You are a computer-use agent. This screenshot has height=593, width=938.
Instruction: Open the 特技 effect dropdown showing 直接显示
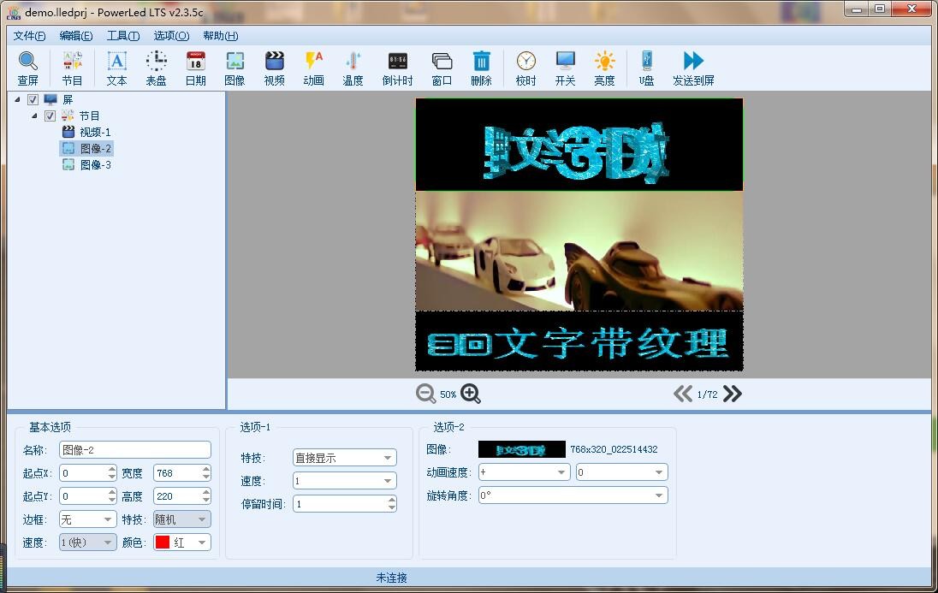(344, 458)
